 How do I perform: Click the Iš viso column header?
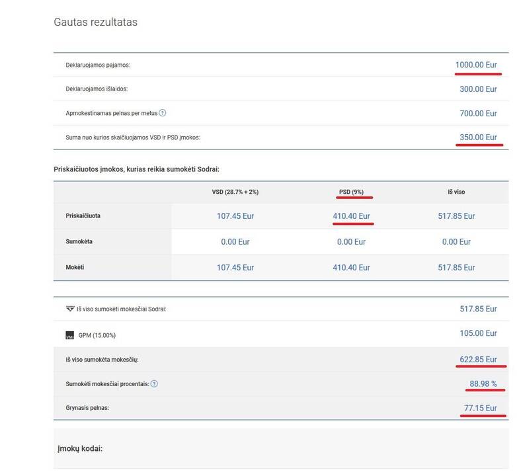456,192
